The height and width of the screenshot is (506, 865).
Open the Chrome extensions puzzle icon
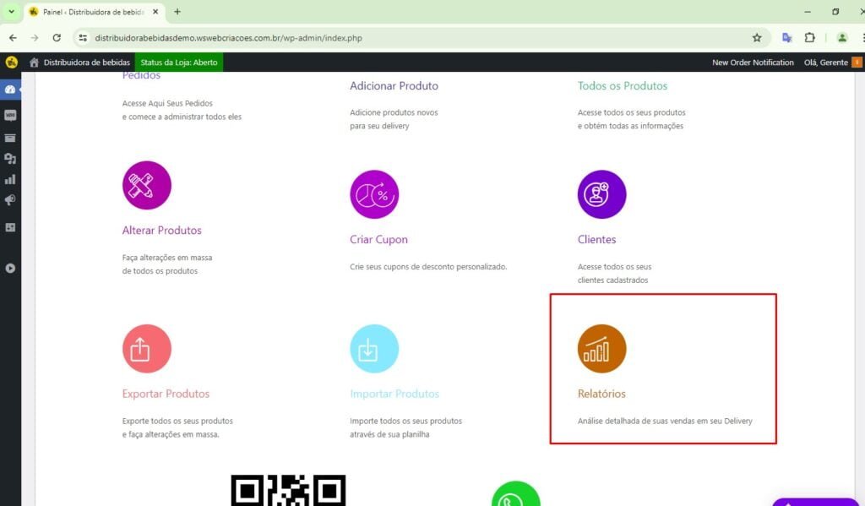tap(810, 38)
